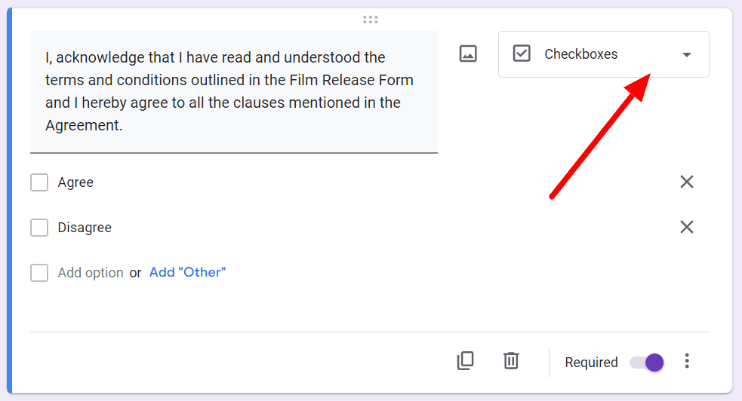Click Add option placeholder text
Screen dimensions: 742x401
(91, 273)
